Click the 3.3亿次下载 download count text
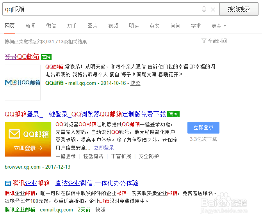 pos(203,139)
